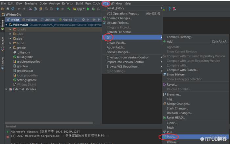Click the Save All disk icon

pos(8,9)
